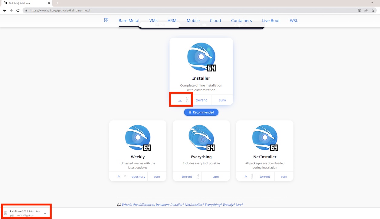Select the Apple M1 architecture toggle
Screen dimensions: 380x219
pos(242,25)
